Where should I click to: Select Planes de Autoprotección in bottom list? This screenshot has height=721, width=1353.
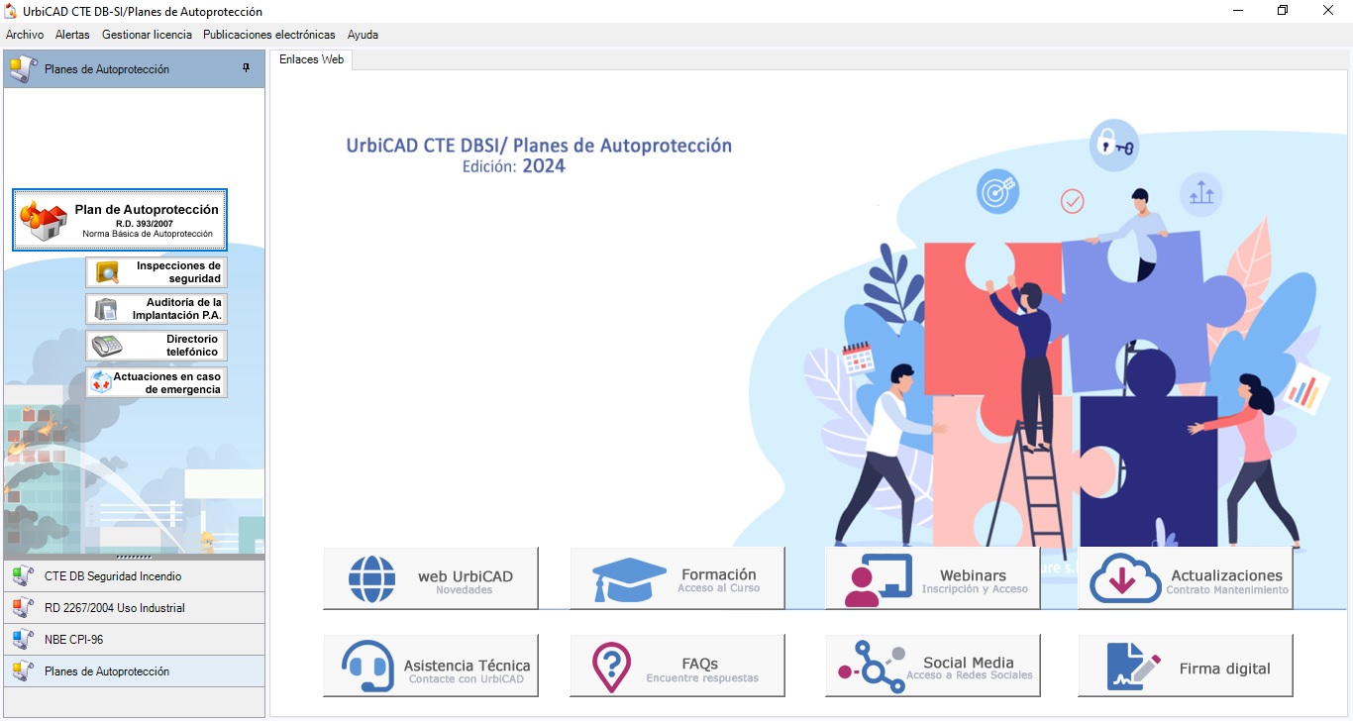pyautogui.click(x=134, y=671)
